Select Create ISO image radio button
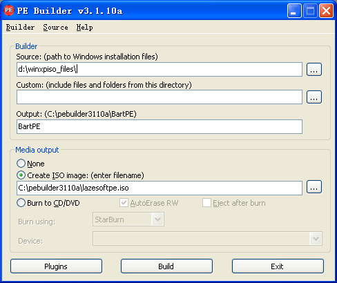This screenshot has height=283, width=337. click(21, 175)
